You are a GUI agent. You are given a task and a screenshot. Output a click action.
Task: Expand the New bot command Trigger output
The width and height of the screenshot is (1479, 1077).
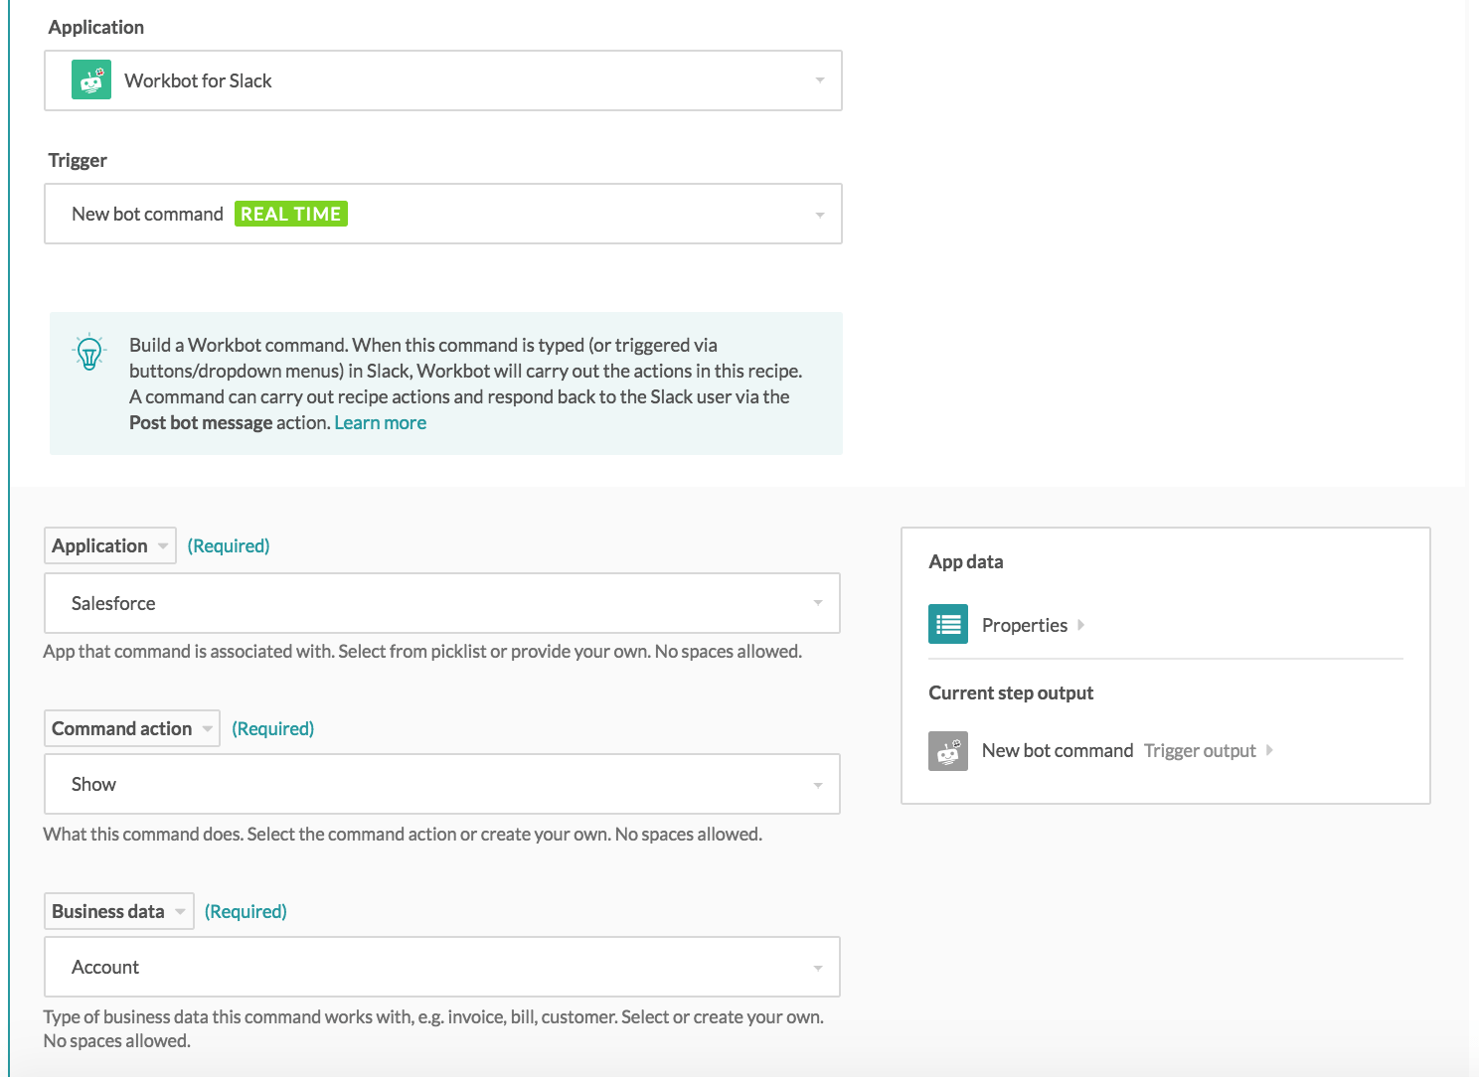coord(1270,751)
